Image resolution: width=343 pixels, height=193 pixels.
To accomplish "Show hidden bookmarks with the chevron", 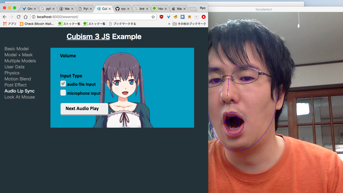I will point(169,24).
